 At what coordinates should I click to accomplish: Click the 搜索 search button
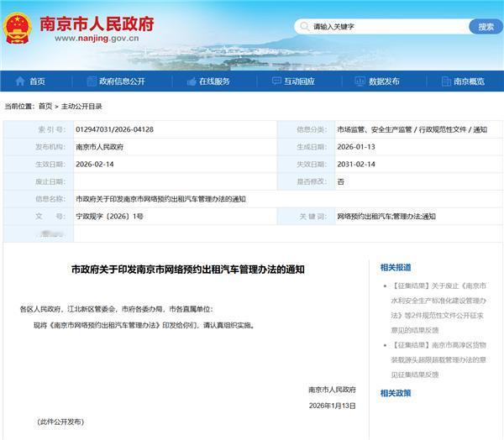486,27
